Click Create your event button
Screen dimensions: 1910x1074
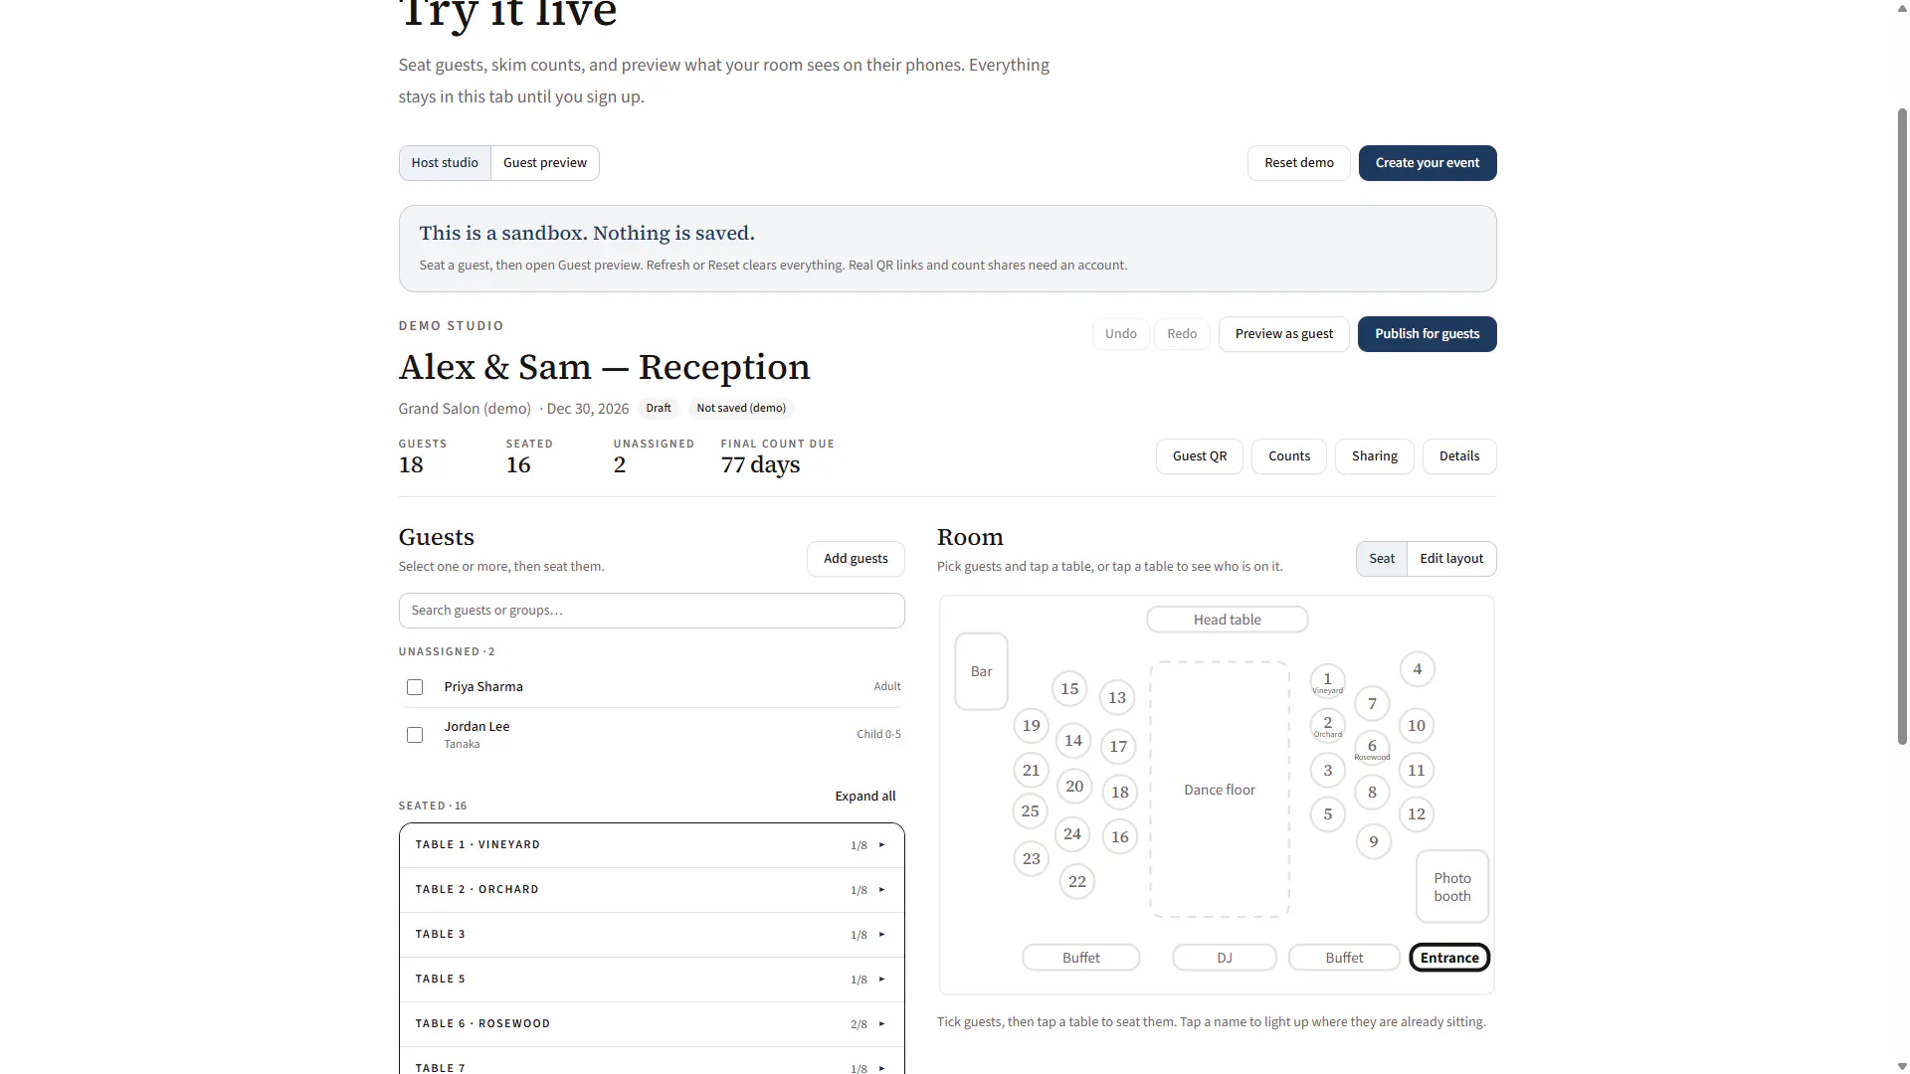pos(1428,163)
